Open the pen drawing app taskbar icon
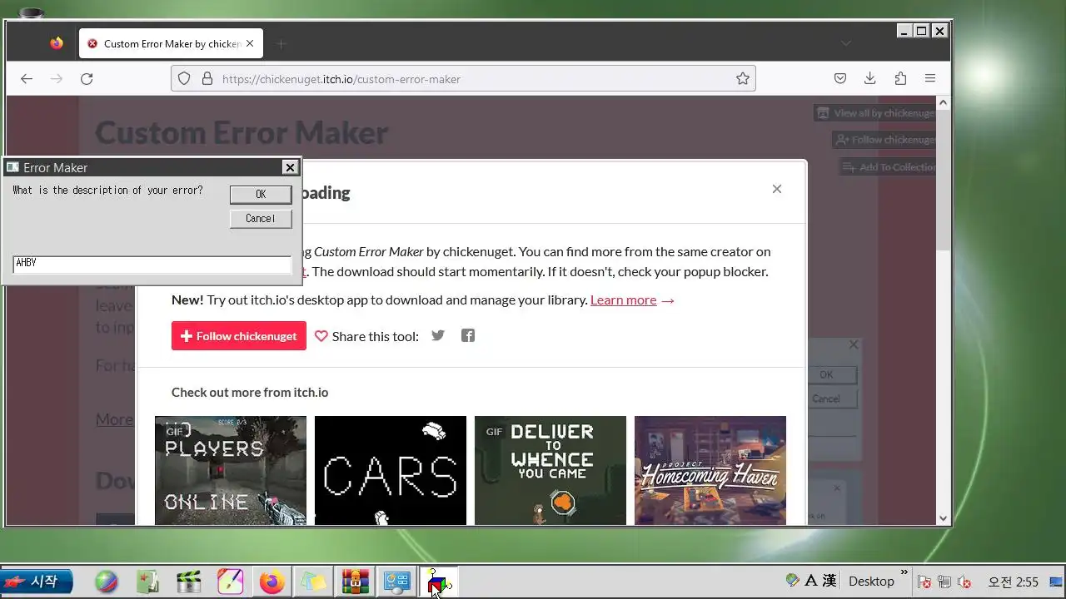1066x599 pixels. (x=231, y=582)
